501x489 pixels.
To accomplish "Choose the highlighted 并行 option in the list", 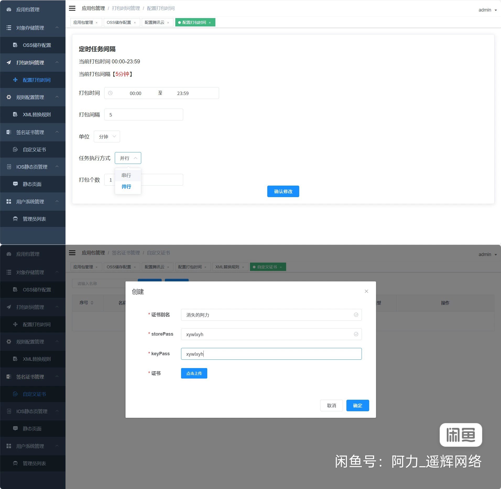I will pyautogui.click(x=126, y=187).
